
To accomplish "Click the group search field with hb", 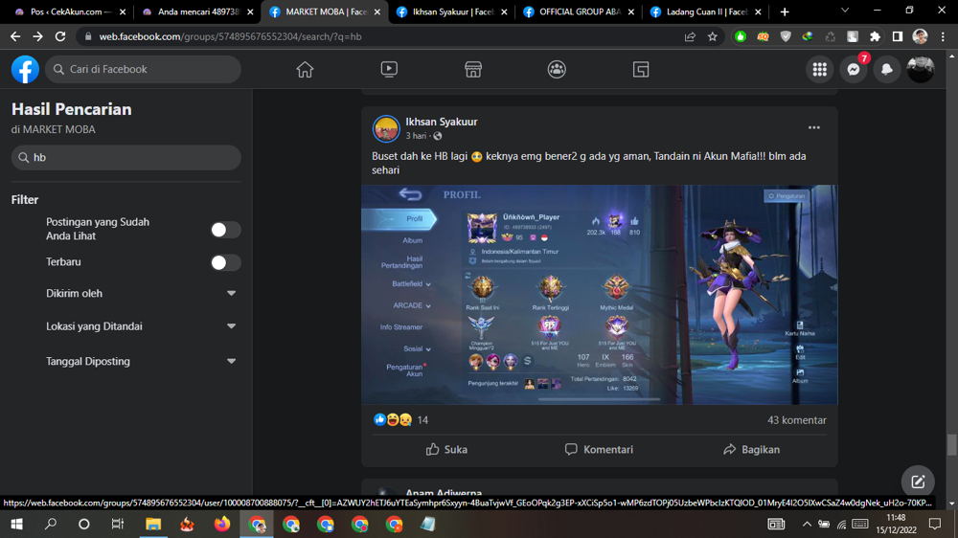I will point(125,158).
